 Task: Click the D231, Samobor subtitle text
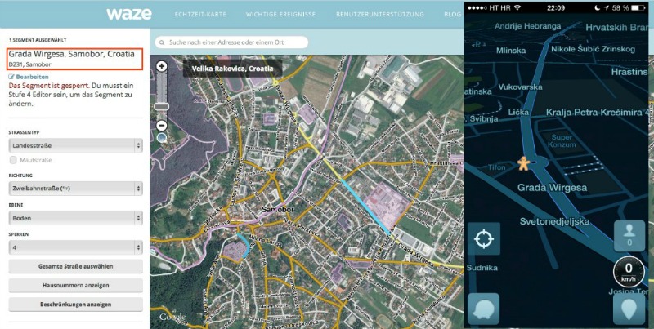pyautogui.click(x=30, y=64)
